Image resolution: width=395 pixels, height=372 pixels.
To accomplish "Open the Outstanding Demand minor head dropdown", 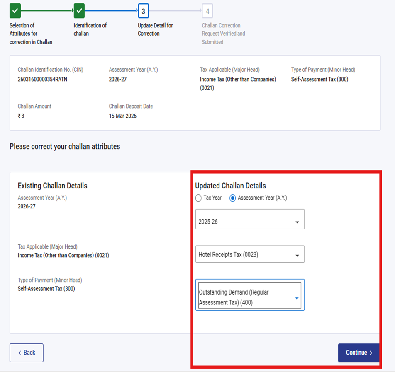I will point(250,295).
